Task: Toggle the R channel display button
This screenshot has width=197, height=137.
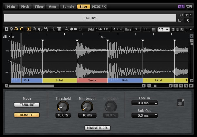Action: point(182,29)
